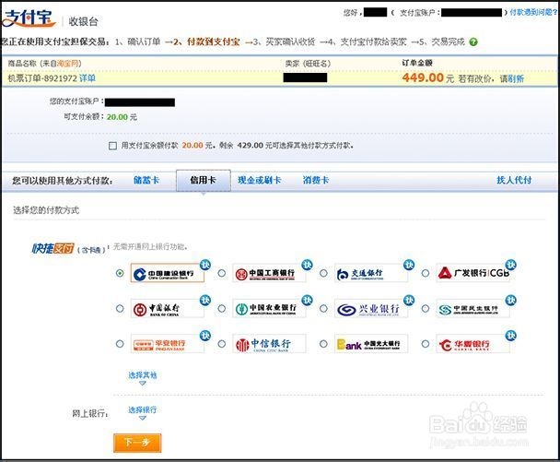Click the step 2 付款到支付宝 text
Viewport: 560px width, 462px height.
[x=206, y=41]
